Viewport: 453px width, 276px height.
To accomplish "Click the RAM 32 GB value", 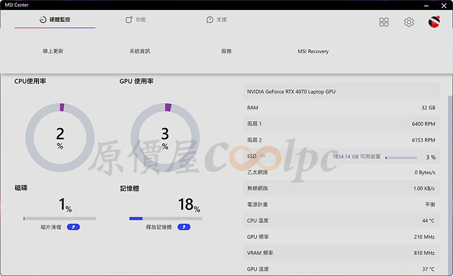I will pyautogui.click(x=428, y=107).
